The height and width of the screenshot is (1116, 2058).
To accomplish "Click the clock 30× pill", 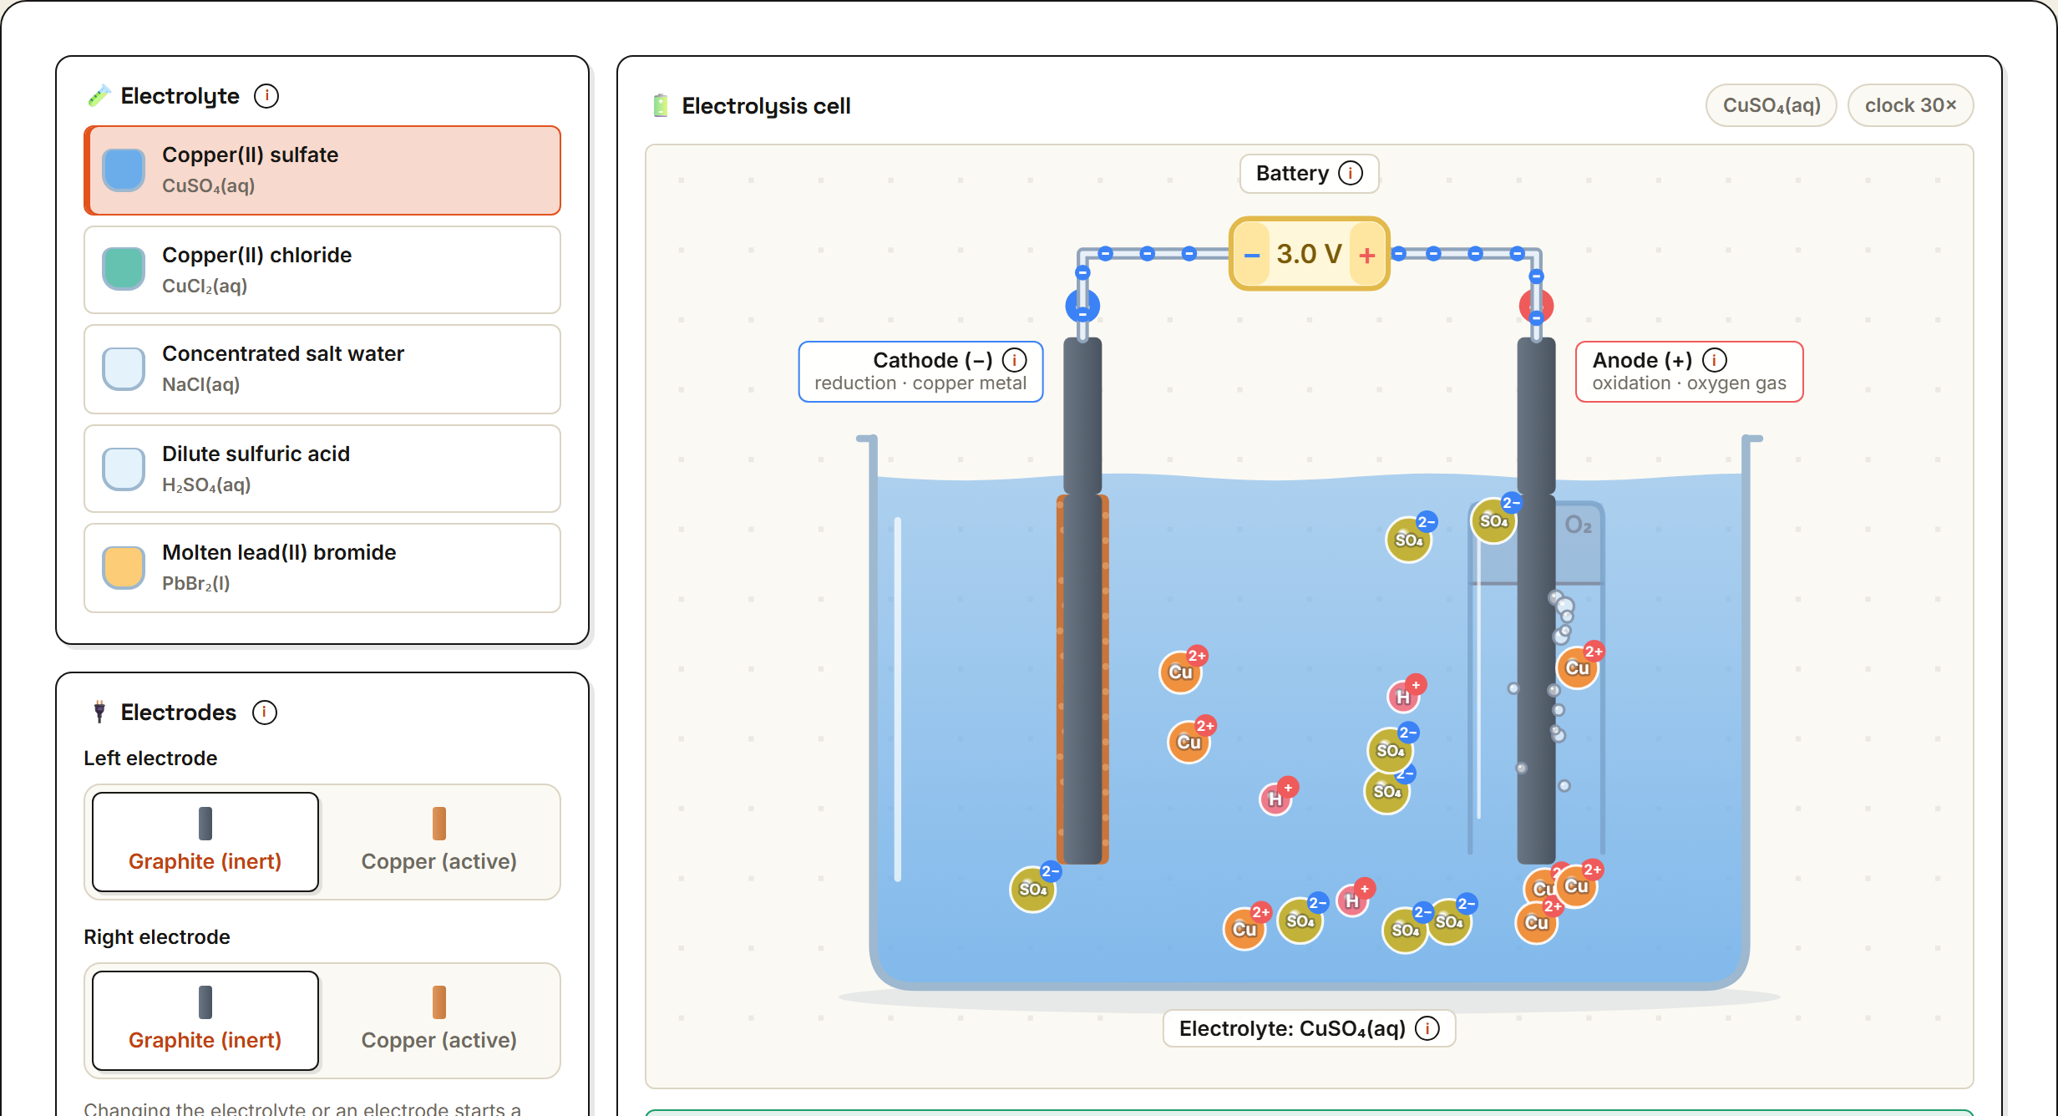I will click(x=1911, y=105).
